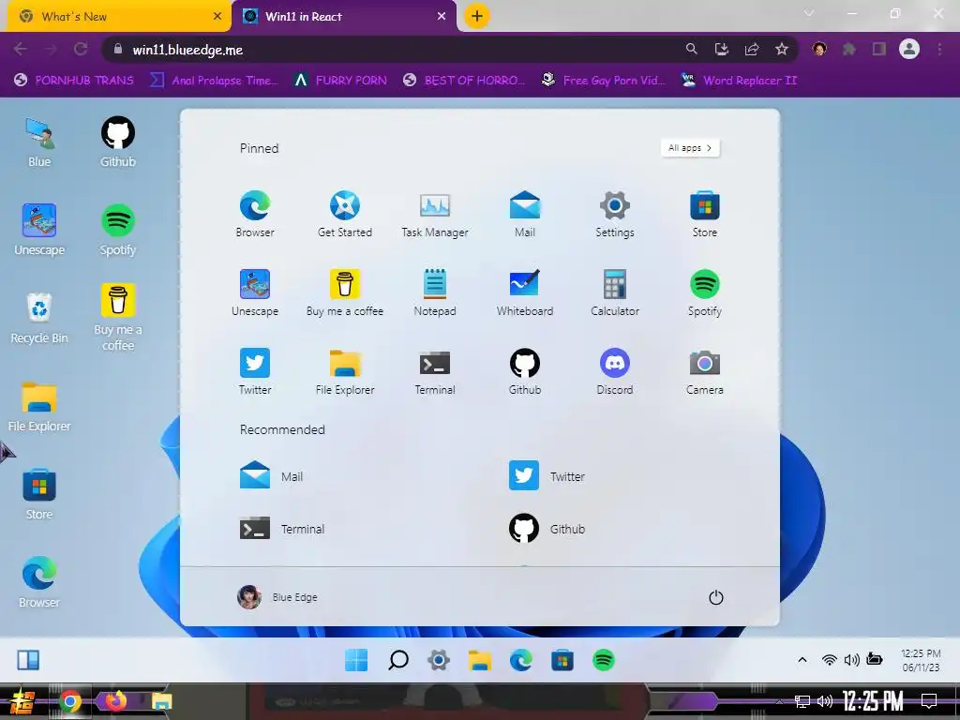Open the Unescape desktop shortcut
Image resolution: width=960 pixels, height=720 pixels.
pos(39,231)
